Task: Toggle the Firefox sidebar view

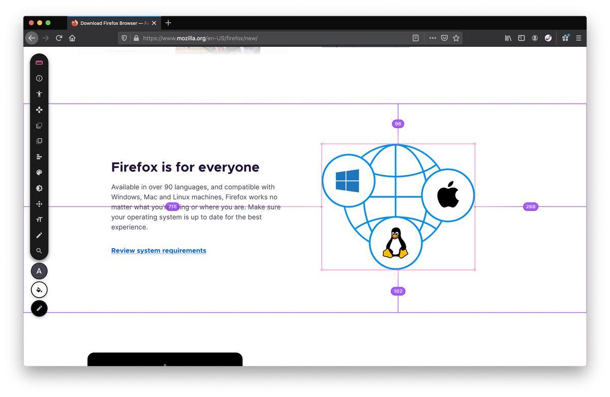Action: (521, 38)
